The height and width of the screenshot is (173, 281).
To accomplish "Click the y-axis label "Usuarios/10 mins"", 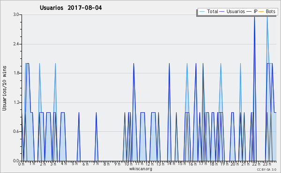I will [4, 88].
